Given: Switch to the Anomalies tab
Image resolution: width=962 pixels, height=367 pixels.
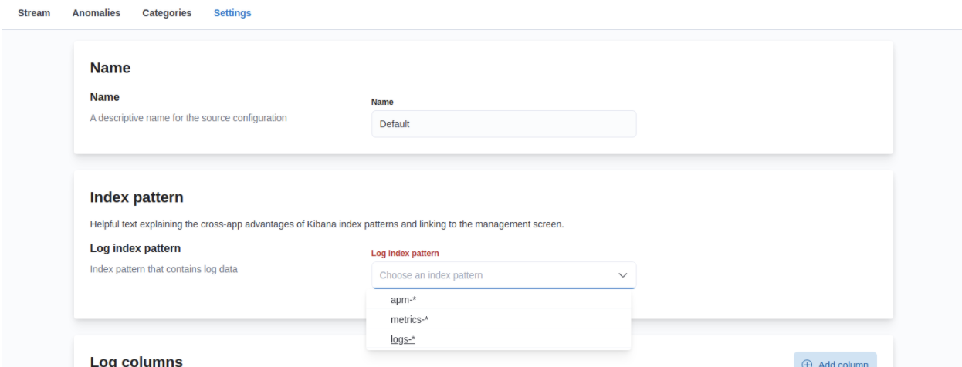Looking at the screenshot, I should click(96, 13).
